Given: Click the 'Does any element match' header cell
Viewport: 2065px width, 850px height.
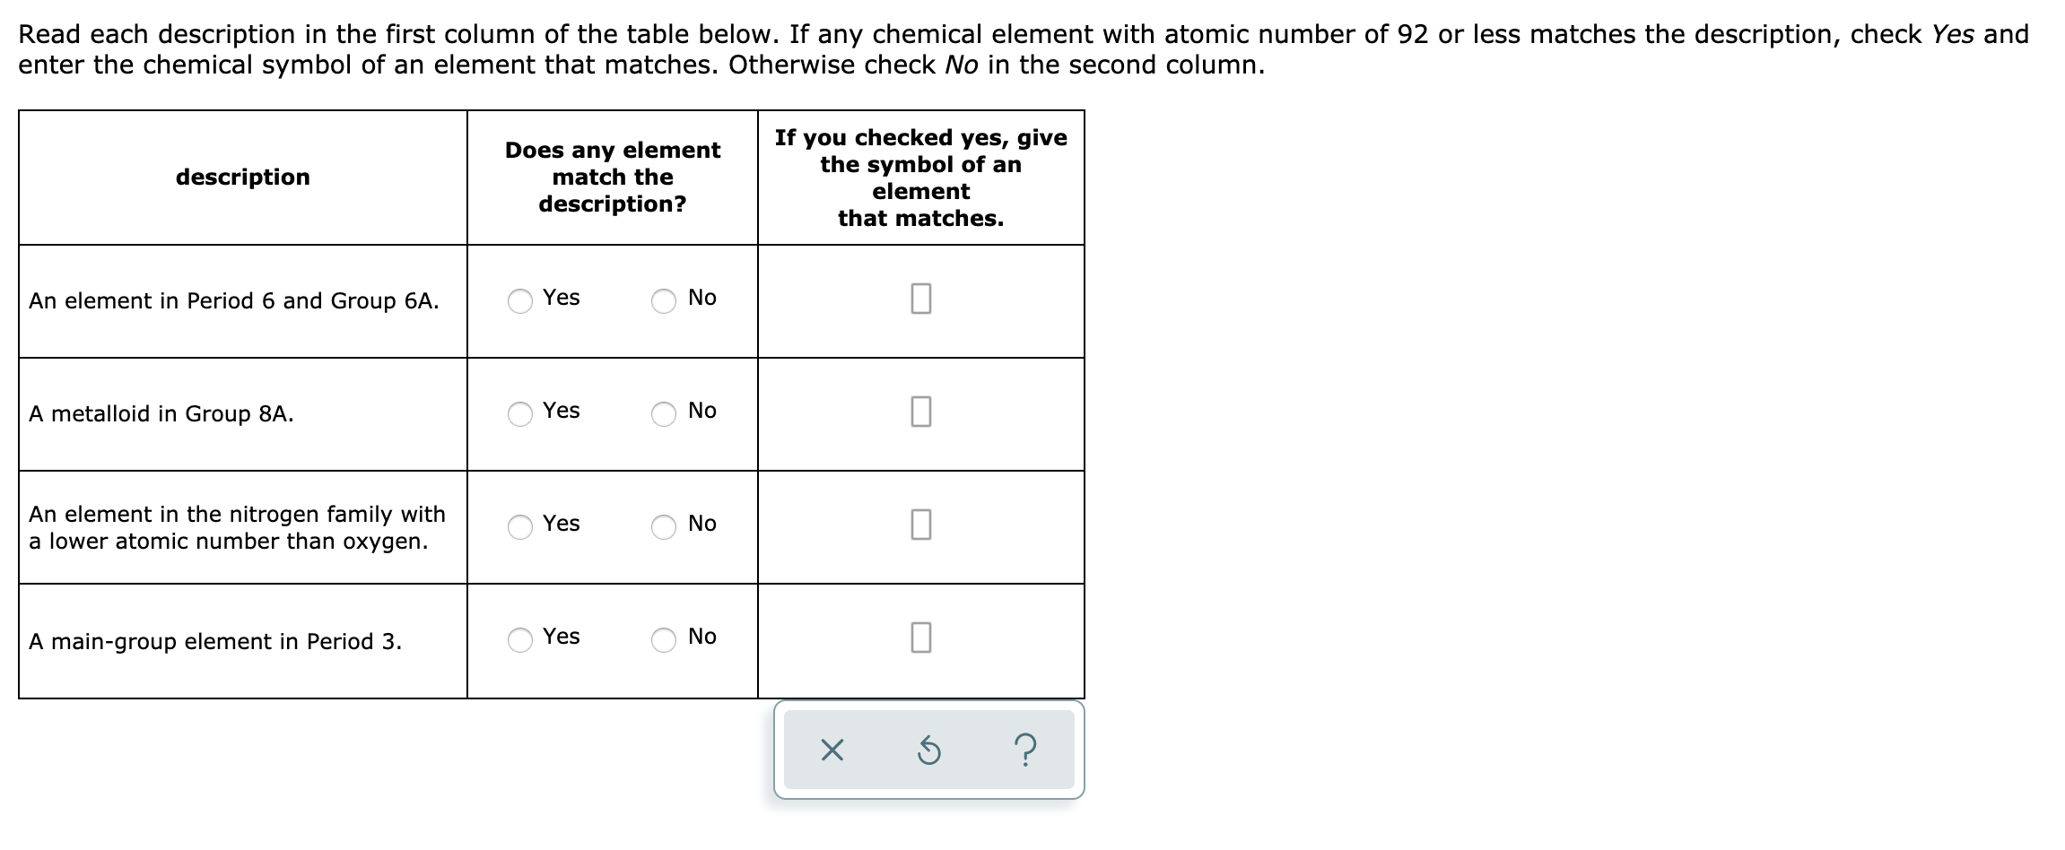Looking at the screenshot, I should tap(613, 177).
